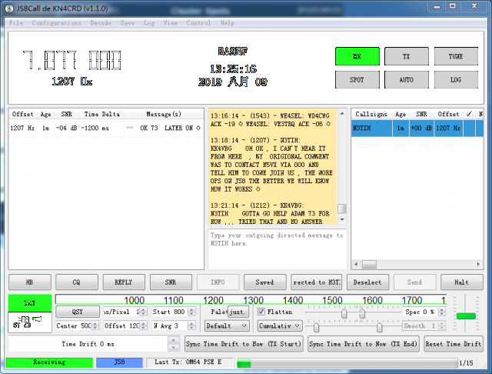Click the HB heartbeat button
Screen dimensions: 492x374
point(30,282)
